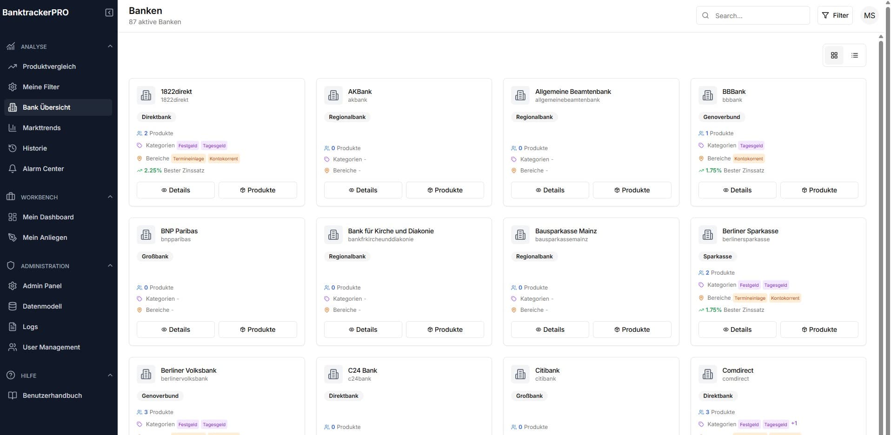Open Historie from the sidebar
Image resolution: width=891 pixels, height=435 pixels.
pos(58,148)
